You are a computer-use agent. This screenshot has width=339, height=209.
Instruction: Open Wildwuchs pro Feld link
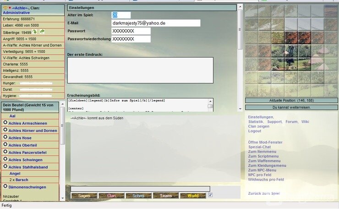coord(266,180)
